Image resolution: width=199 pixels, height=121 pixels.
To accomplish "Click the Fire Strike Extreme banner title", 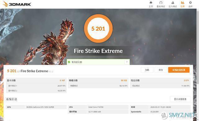I will (98, 51).
